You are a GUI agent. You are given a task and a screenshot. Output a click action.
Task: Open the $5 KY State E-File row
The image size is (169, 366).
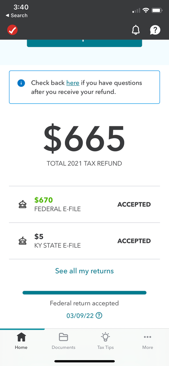(x=84, y=241)
